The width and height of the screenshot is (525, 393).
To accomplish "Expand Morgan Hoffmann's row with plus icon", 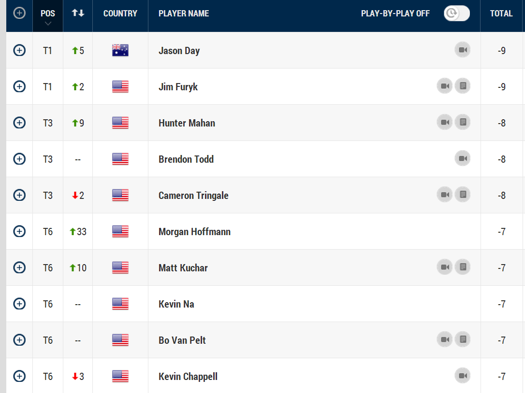I will [x=19, y=231].
